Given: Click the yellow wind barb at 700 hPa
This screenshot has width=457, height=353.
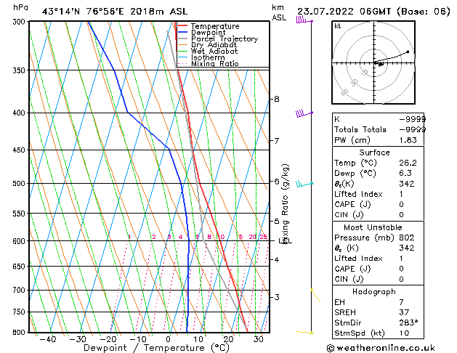Looking at the screenshot, I should click(315, 294).
